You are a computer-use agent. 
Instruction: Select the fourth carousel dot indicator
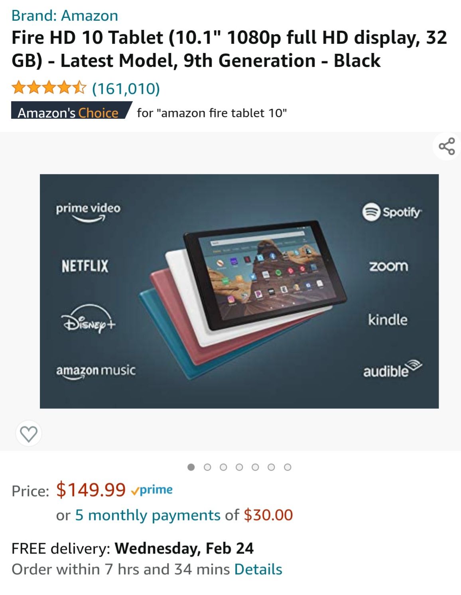pos(239,467)
